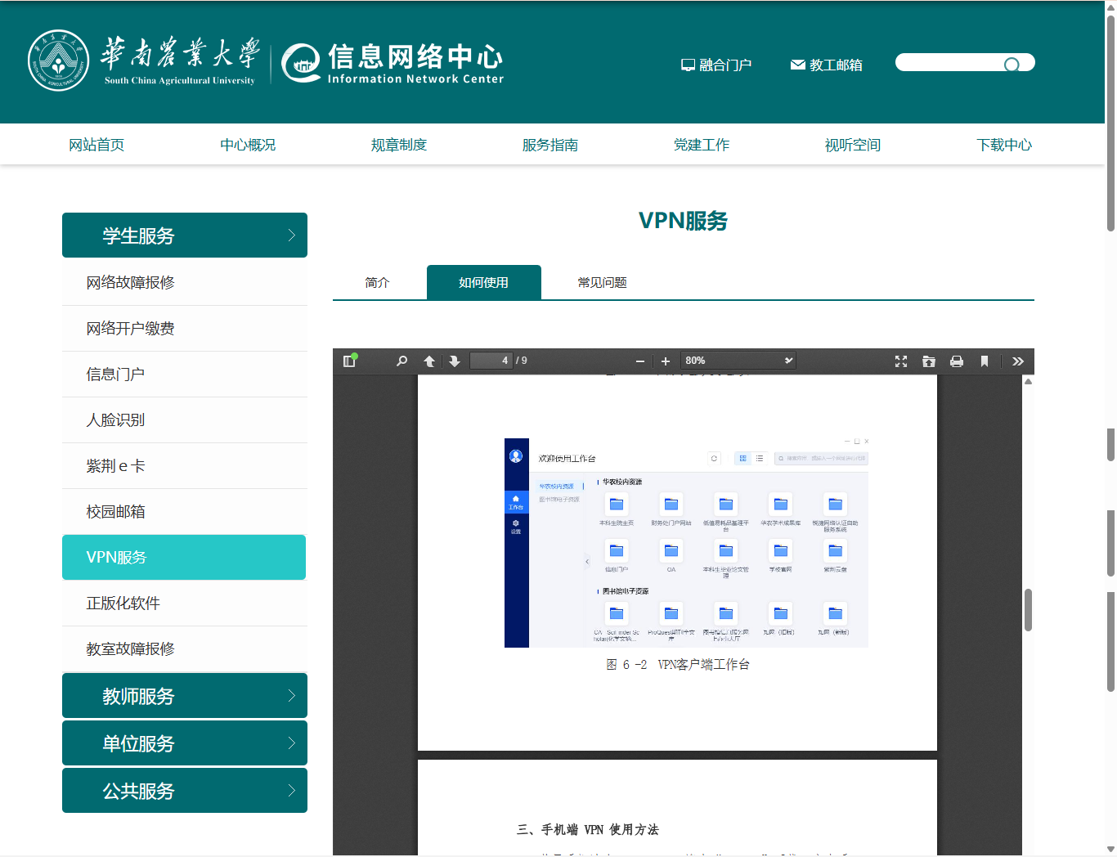This screenshot has height=857, width=1117.
Task: Switch PDF to presentation mode
Action: coord(901,361)
